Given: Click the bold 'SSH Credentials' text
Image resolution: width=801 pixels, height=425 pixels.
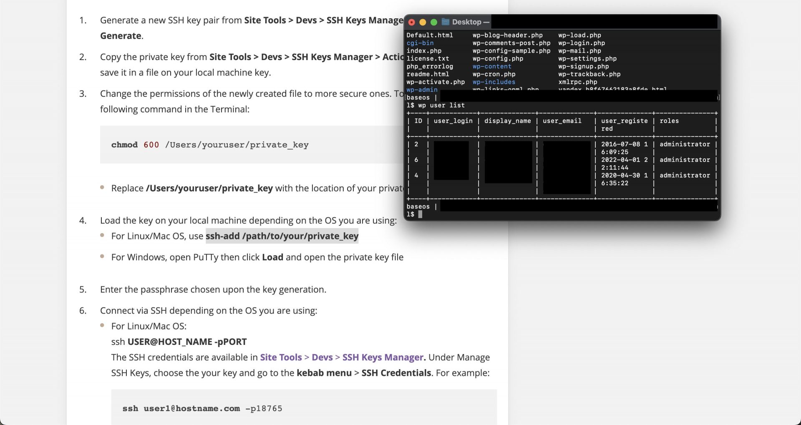Looking at the screenshot, I should click(396, 373).
